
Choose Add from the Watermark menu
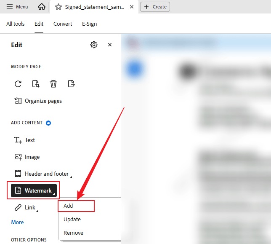(x=76, y=206)
